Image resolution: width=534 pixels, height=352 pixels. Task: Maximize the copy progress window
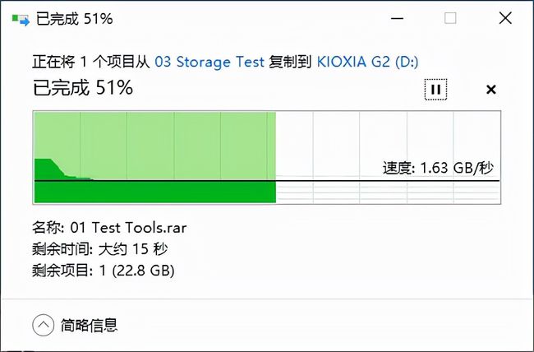coord(450,18)
